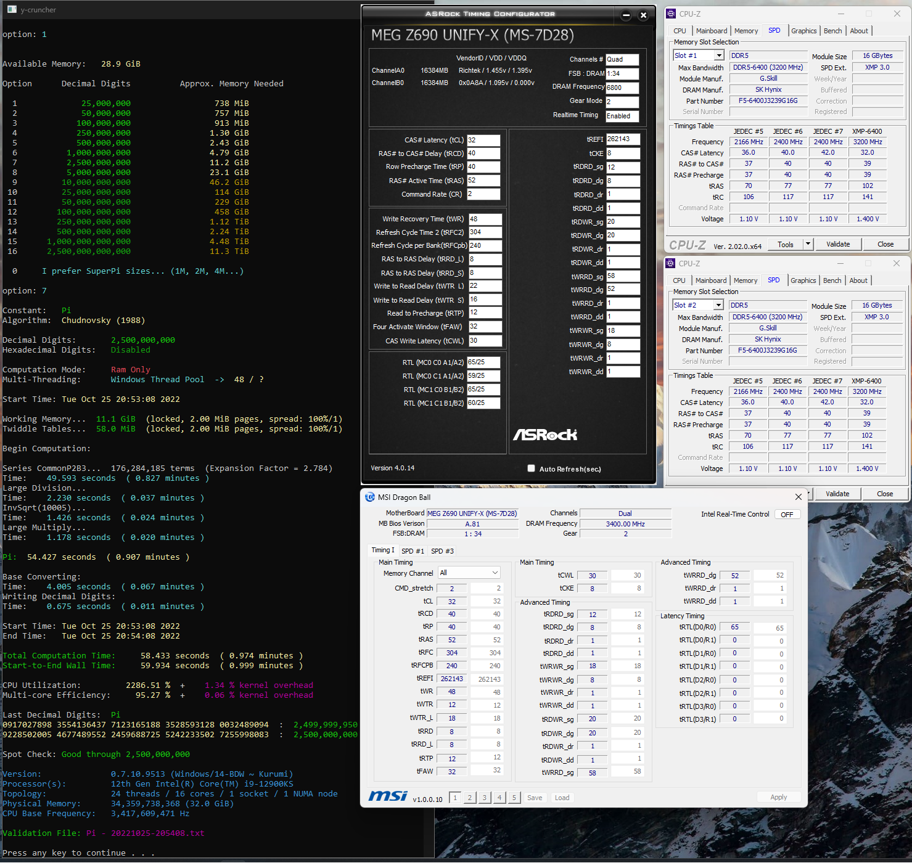Open the Memory Channel All dropdown

469,573
